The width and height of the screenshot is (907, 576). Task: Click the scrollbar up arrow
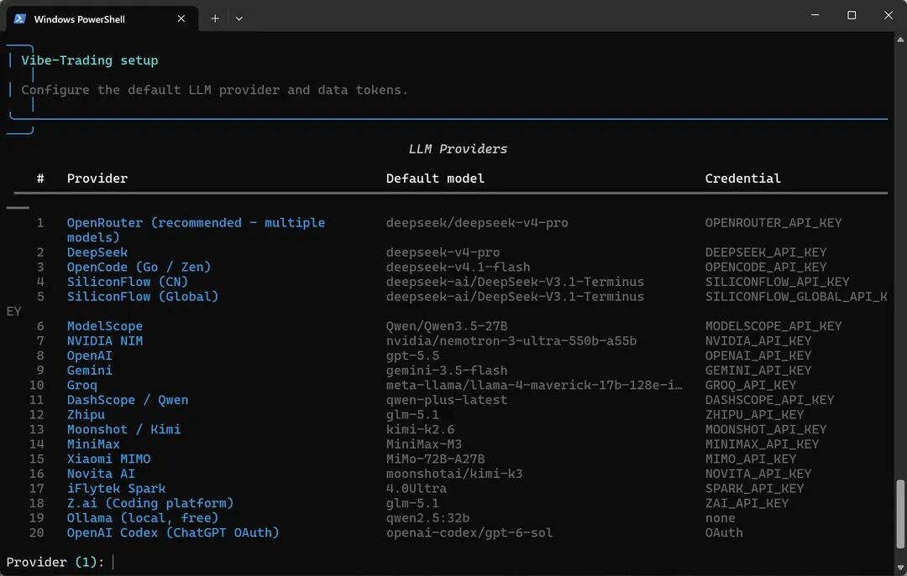tap(900, 39)
